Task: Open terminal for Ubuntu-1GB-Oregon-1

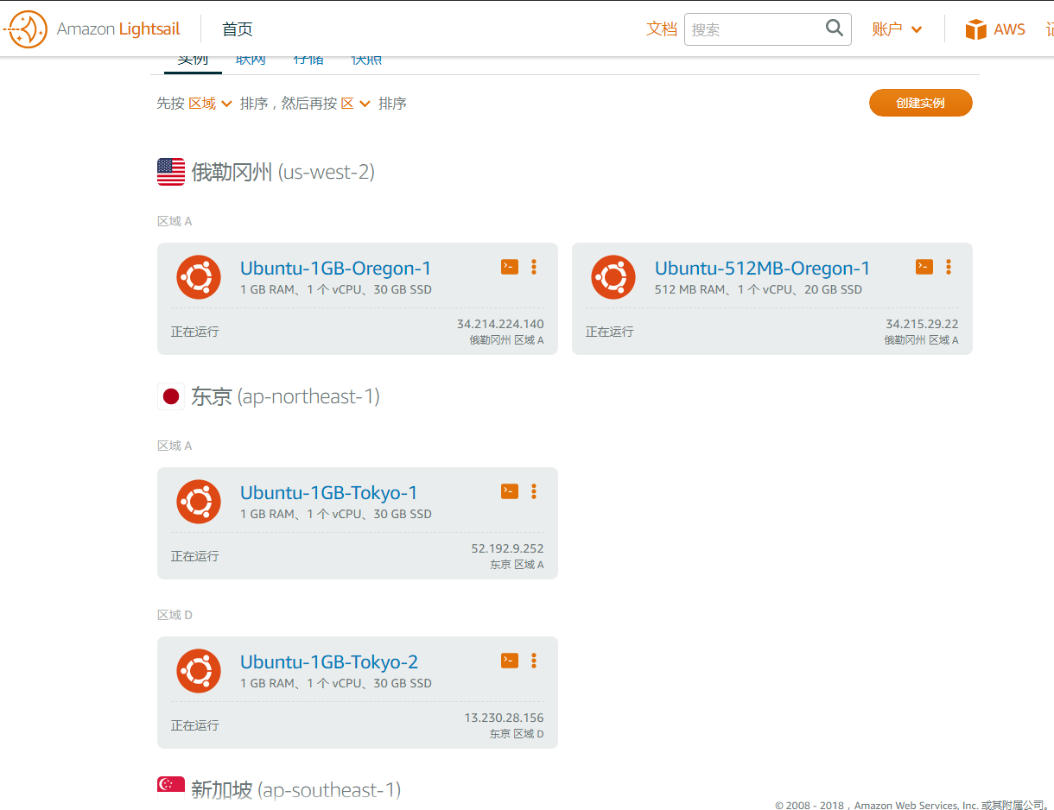Action: (x=510, y=267)
